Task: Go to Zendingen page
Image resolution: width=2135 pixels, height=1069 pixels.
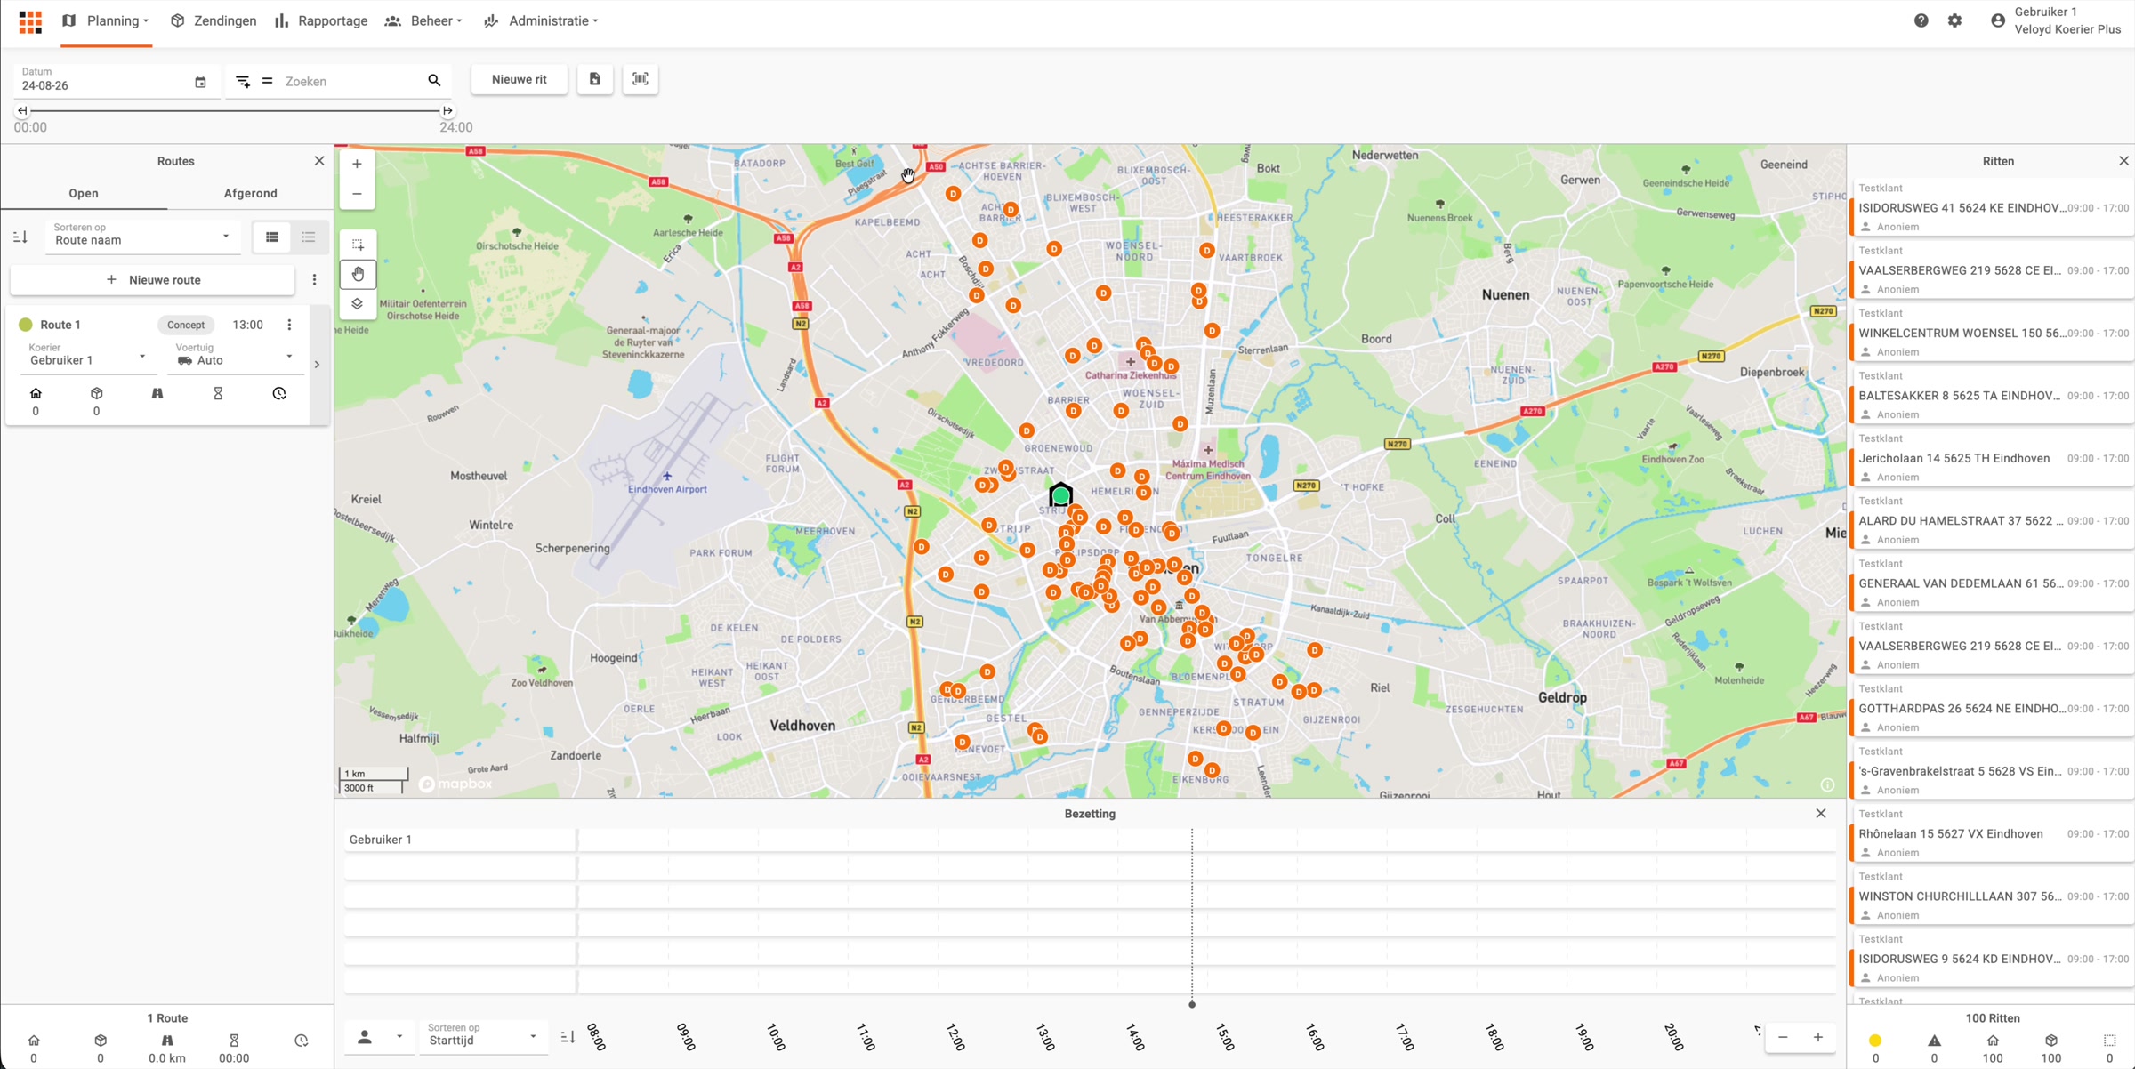Action: (213, 20)
